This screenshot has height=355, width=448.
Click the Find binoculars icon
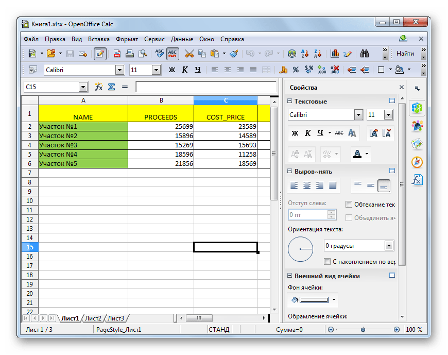pos(365,53)
